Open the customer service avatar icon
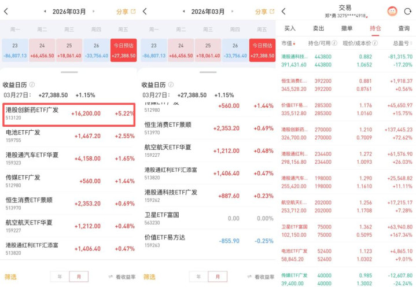416x287 pixels. (392, 12)
